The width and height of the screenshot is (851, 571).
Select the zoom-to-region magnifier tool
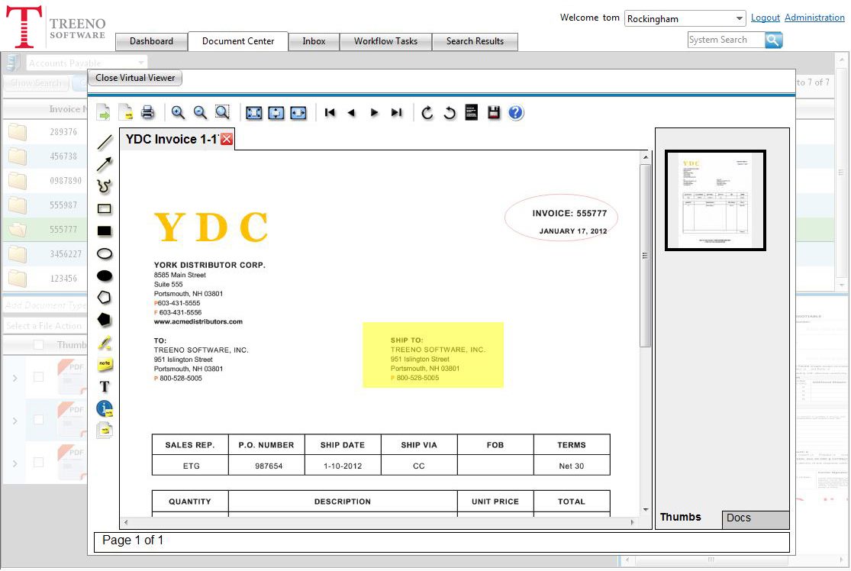[223, 112]
